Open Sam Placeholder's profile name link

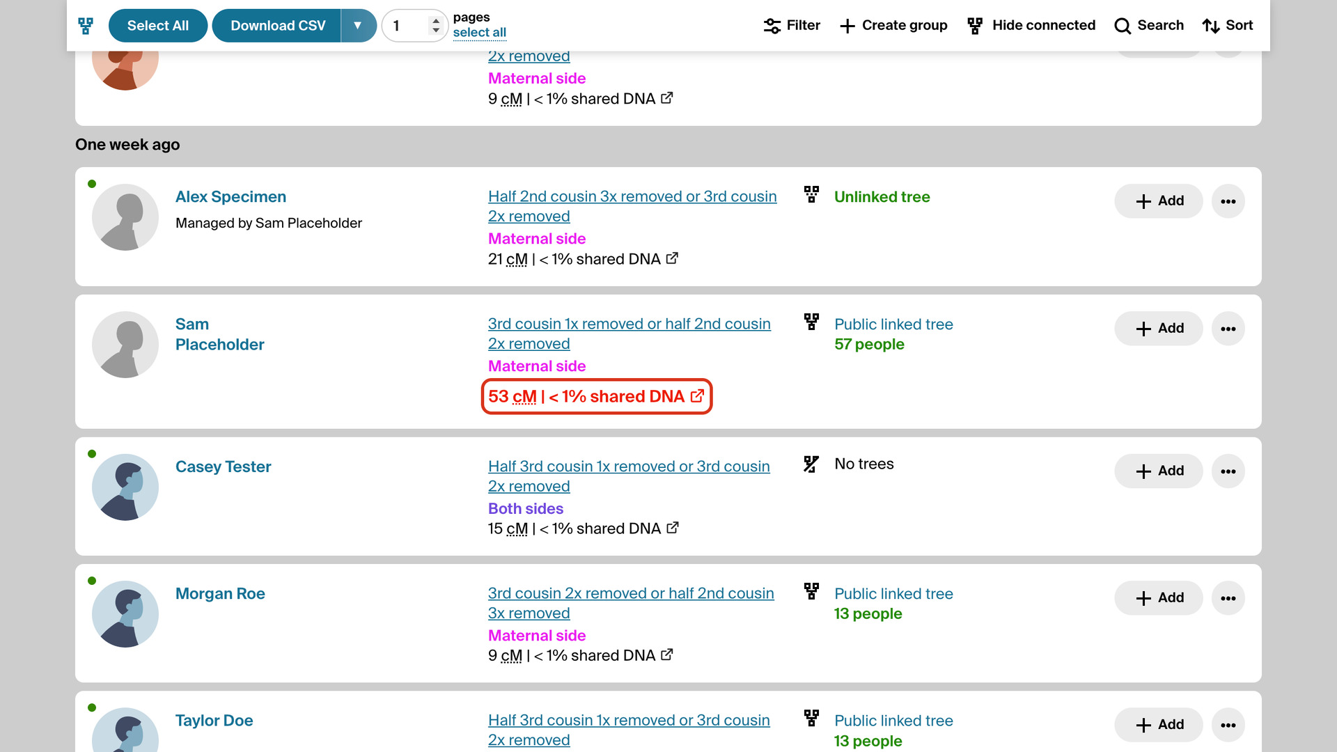point(219,334)
